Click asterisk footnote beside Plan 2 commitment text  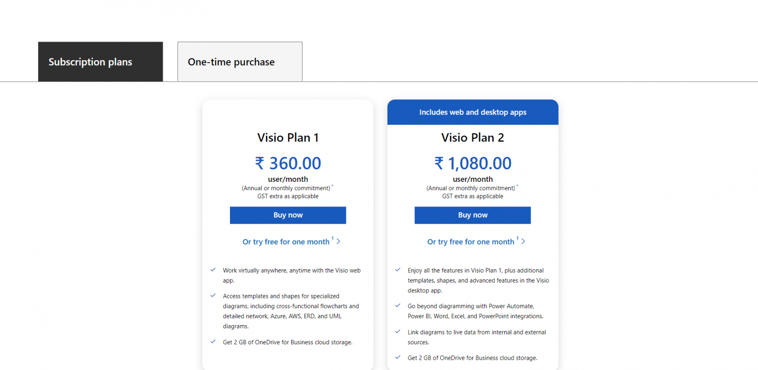point(517,186)
